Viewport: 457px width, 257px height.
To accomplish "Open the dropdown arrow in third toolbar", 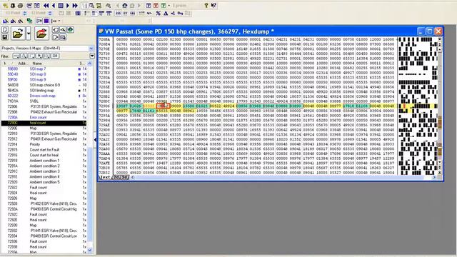I will pos(59,21).
